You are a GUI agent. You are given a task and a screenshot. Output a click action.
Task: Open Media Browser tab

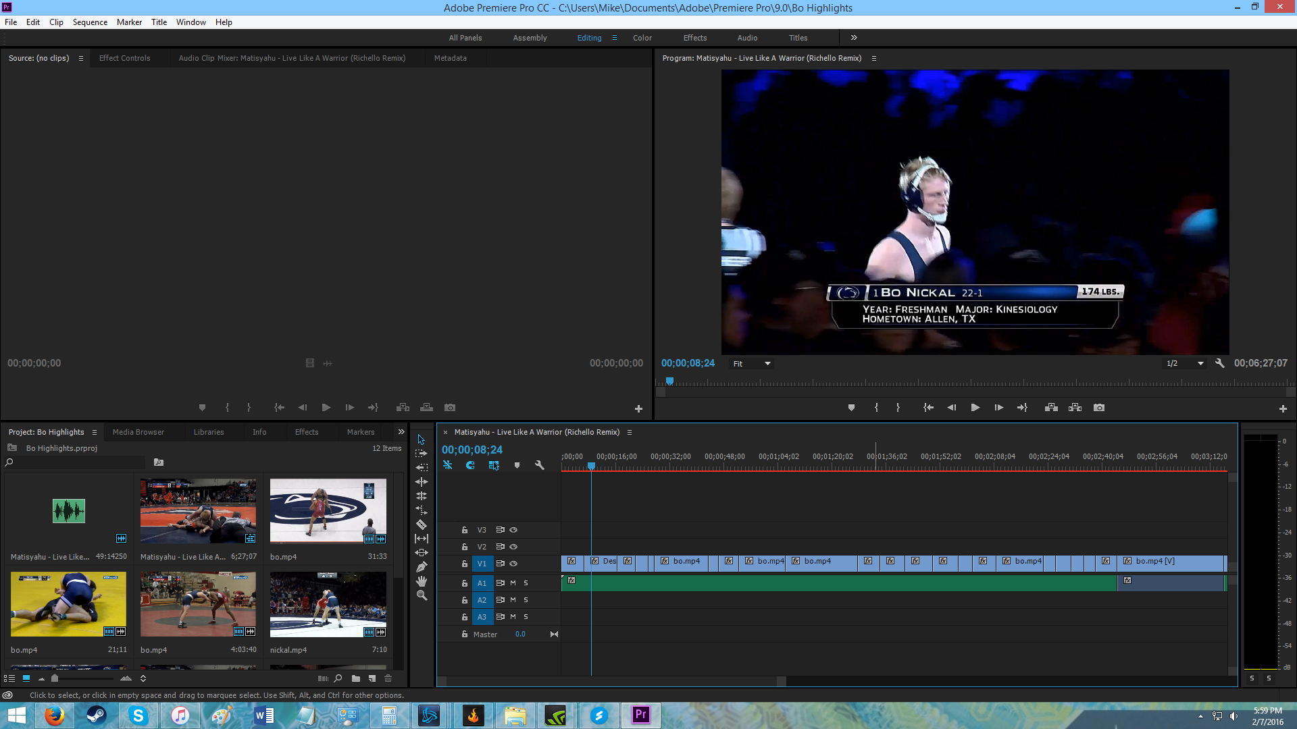coord(138,432)
